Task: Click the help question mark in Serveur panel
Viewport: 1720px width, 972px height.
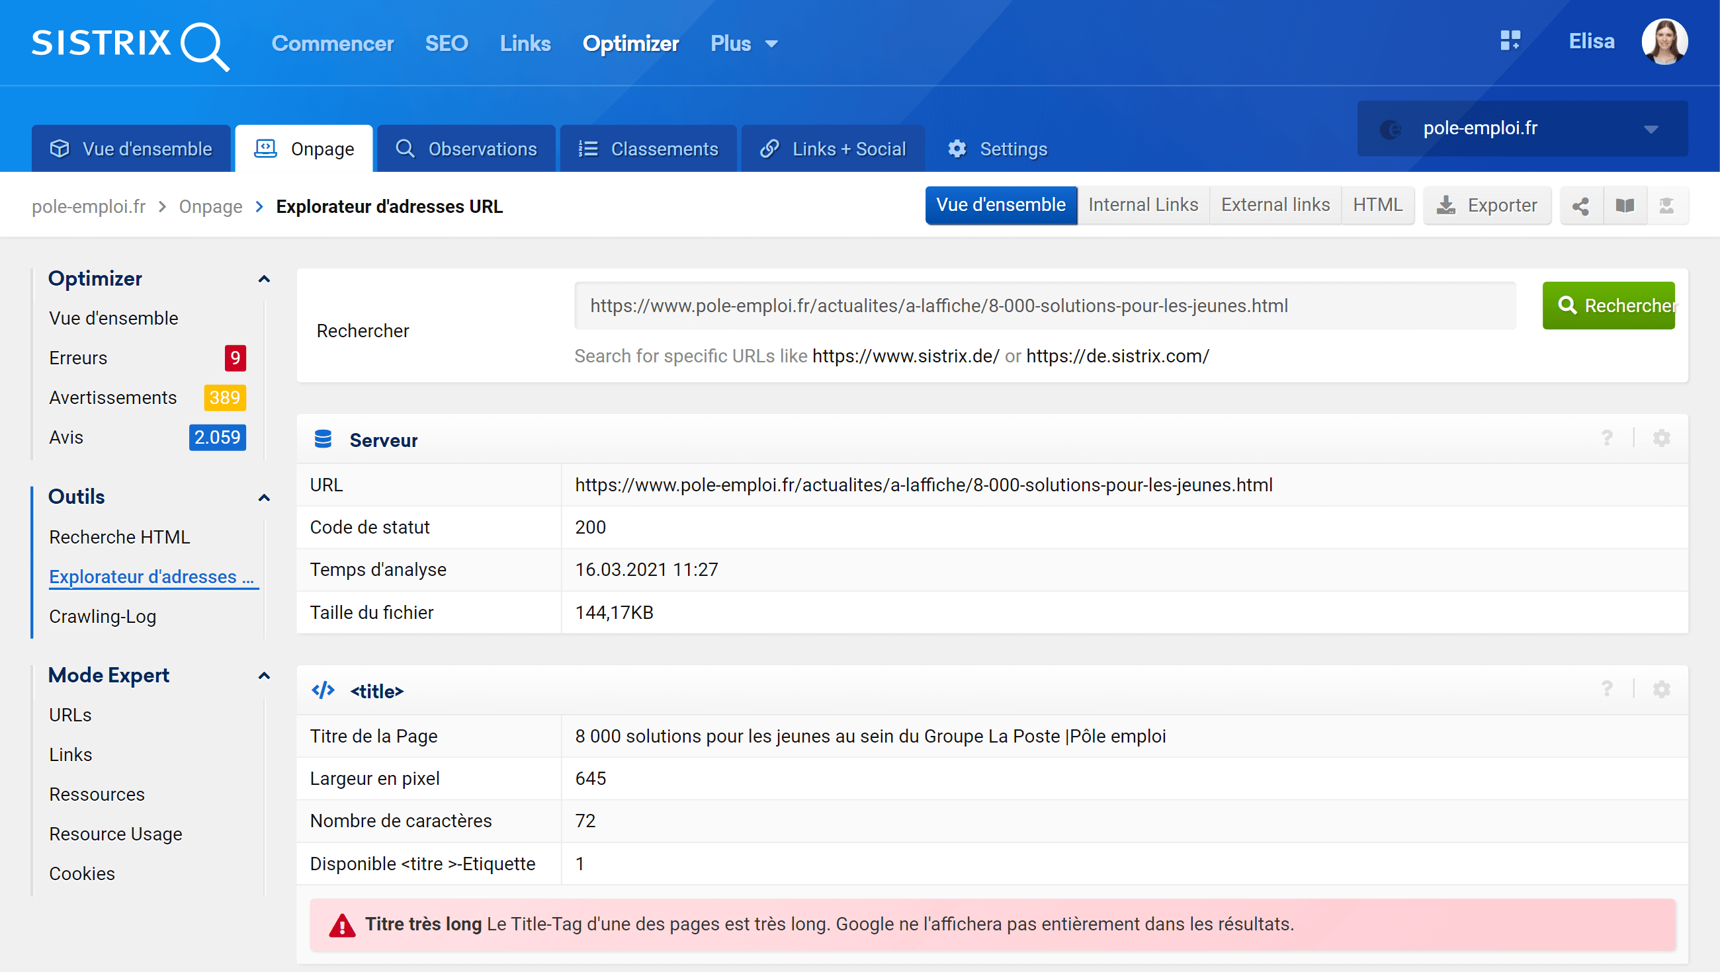Action: pos(1607,438)
